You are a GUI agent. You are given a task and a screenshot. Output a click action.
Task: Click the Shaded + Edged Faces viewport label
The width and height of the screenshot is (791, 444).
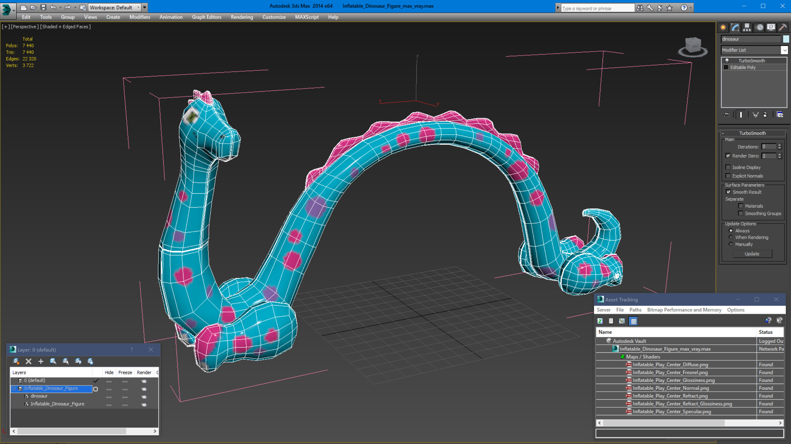click(65, 27)
